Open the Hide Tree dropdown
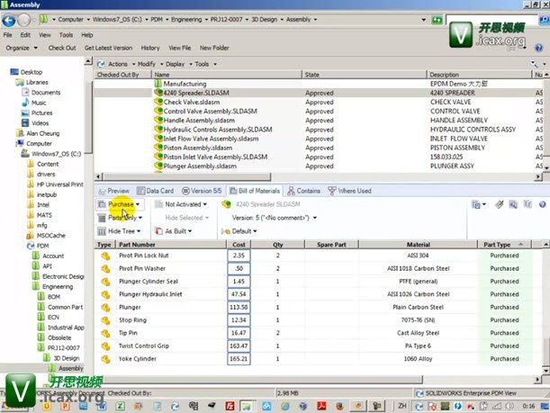This screenshot has width=550, height=413. pyautogui.click(x=124, y=230)
